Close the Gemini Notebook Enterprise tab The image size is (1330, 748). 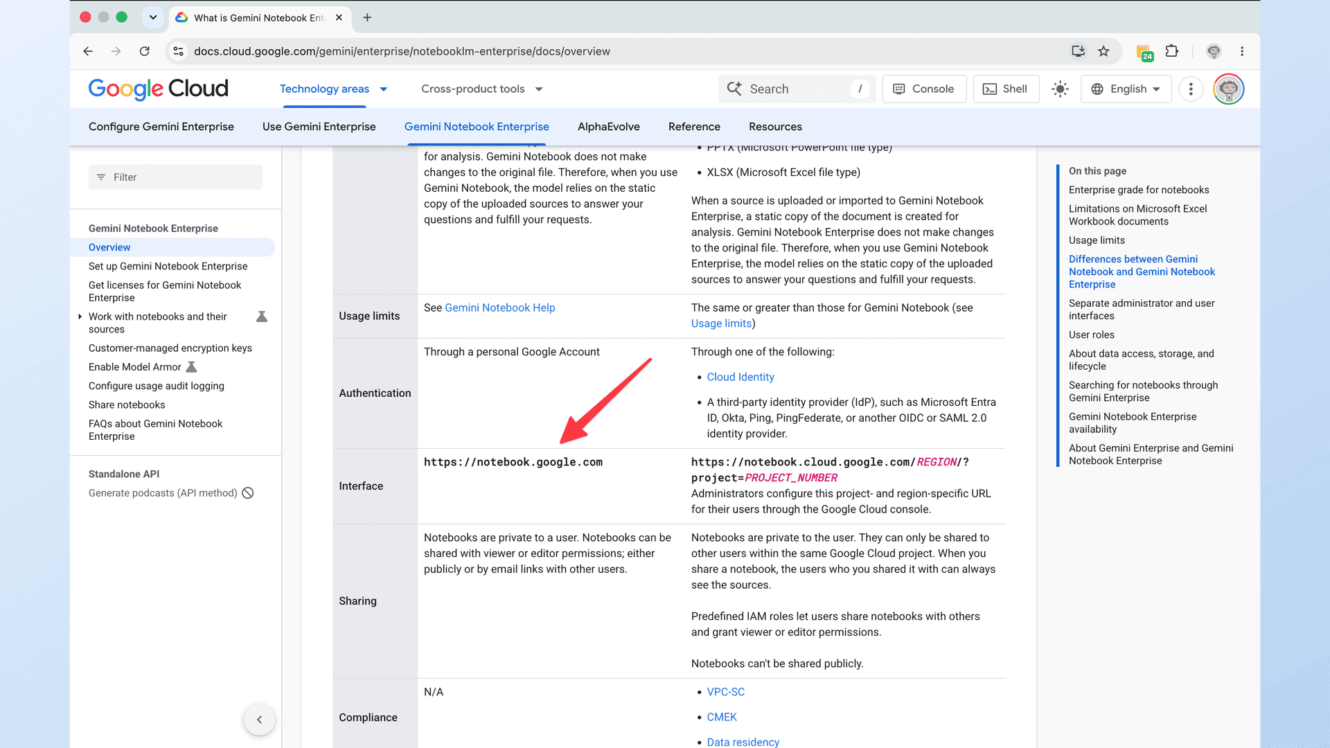click(339, 17)
